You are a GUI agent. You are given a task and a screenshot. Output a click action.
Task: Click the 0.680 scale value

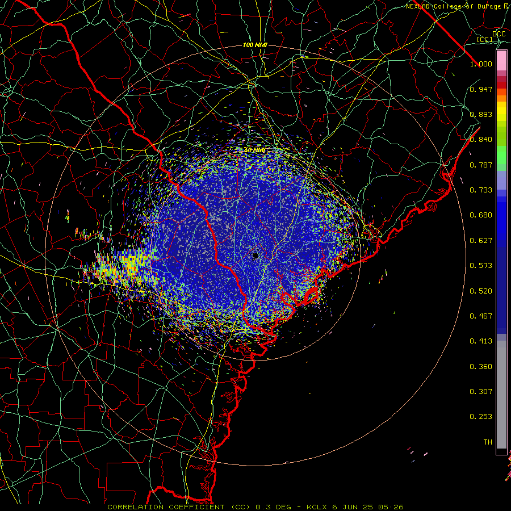[481, 215]
